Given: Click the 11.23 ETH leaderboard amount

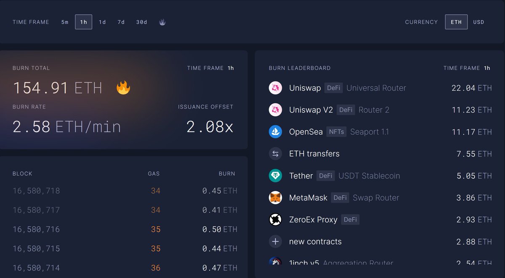Looking at the screenshot, I should 471,110.
